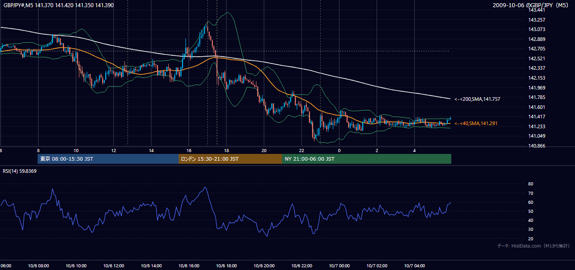This screenshot has width=575, height=270.
Task: Click the 10/6 12:00 time axis label
Action: click(x=113, y=266)
